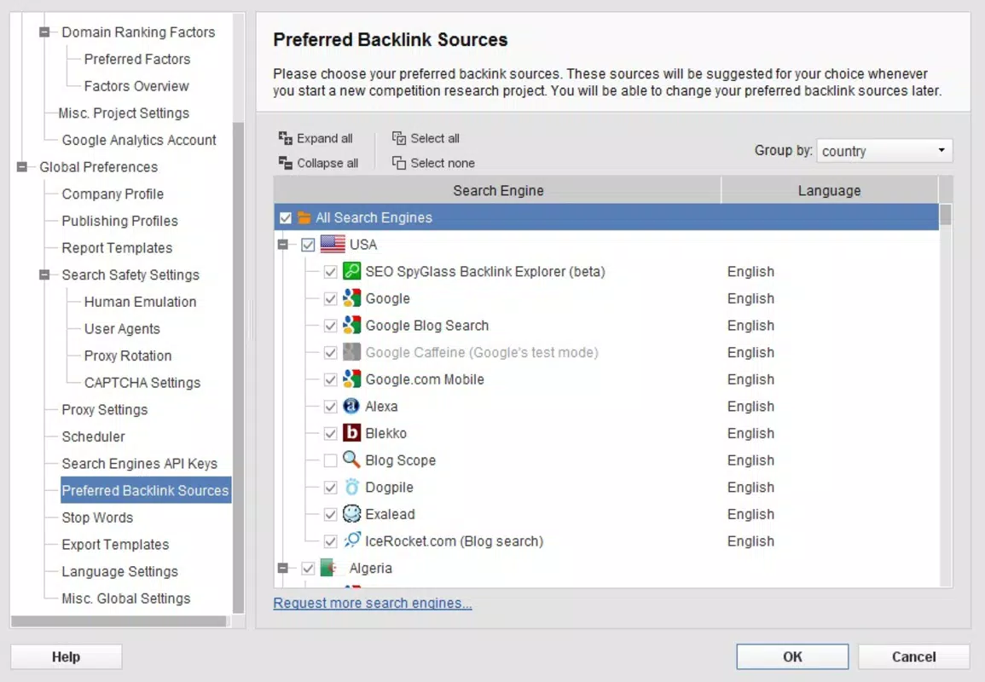Click the Help button
This screenshot has height=682, width=985.
pyautogui.click(x=66, y=657)
